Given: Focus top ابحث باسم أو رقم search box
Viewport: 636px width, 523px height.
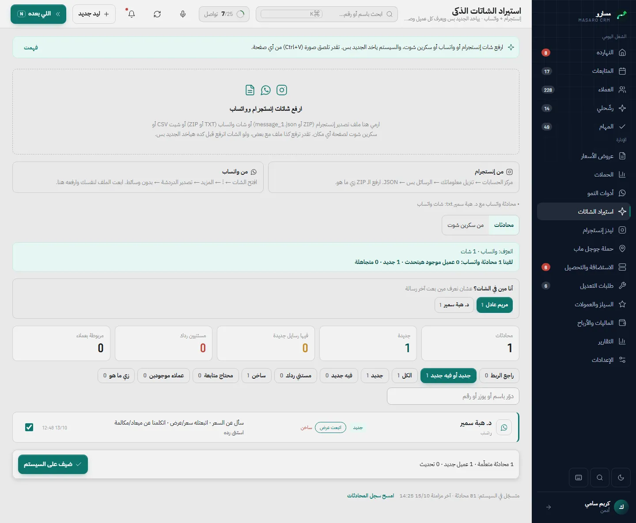Looking at the screenshot, I should (327, 14).
